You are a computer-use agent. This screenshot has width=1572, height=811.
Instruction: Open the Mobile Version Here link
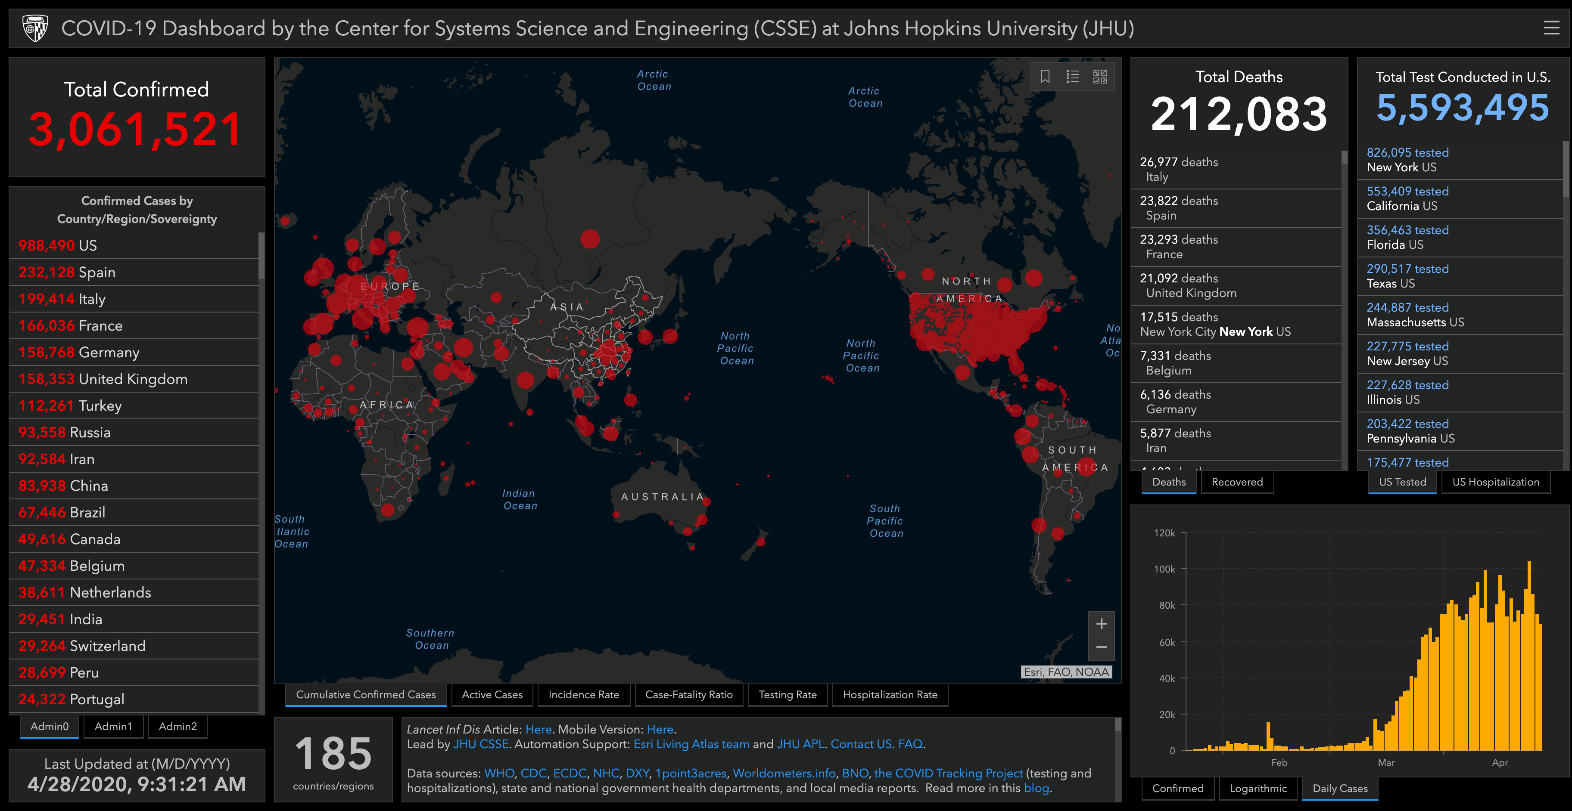[660, 729]
